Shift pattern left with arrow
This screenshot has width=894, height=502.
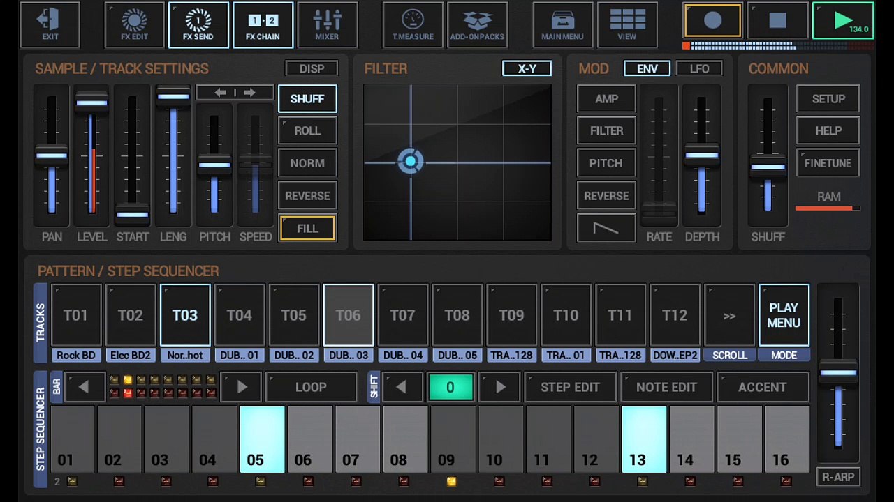click(x=401, y=387)
